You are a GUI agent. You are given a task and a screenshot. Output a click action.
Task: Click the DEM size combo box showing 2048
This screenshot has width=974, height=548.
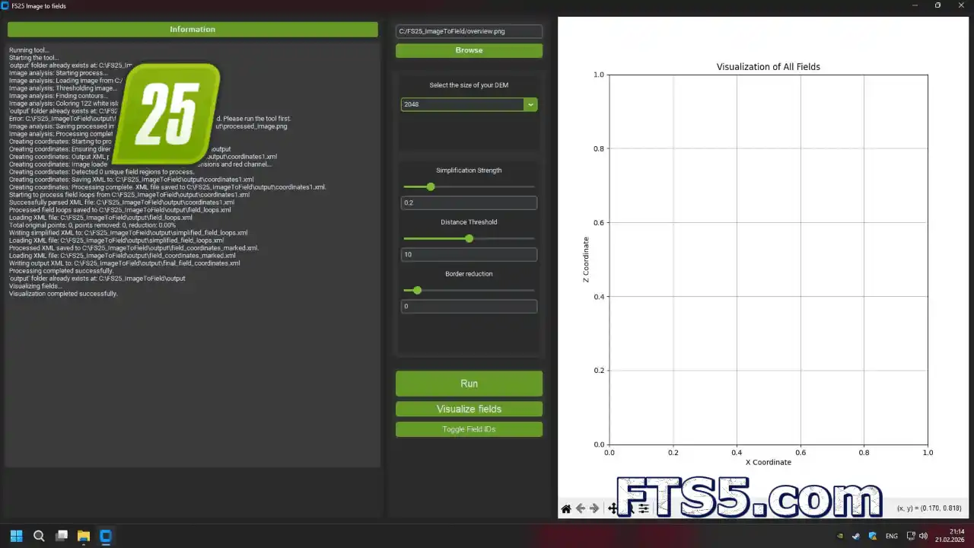(462, 104)
